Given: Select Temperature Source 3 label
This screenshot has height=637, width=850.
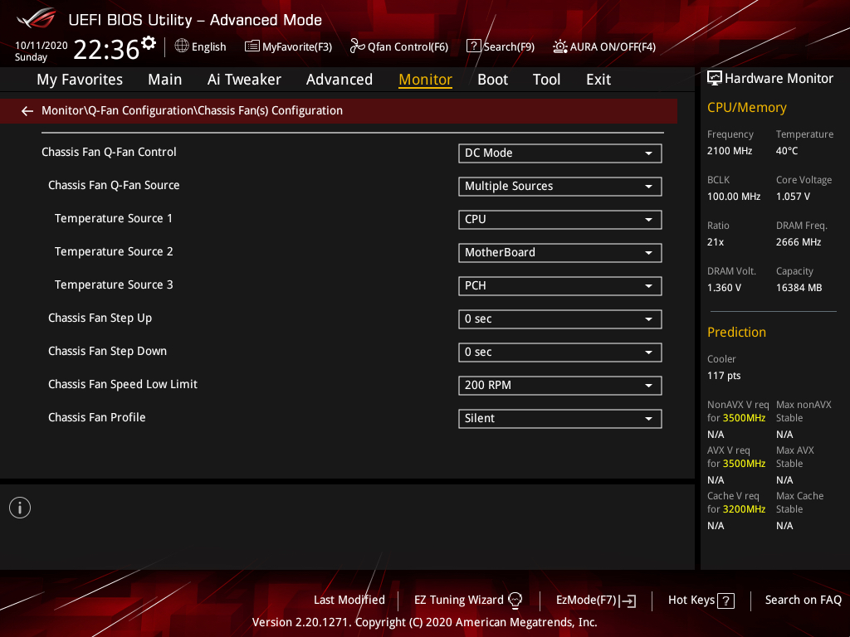Looking at the screenshot, I should pyautogui.click(x=114, y=285).
